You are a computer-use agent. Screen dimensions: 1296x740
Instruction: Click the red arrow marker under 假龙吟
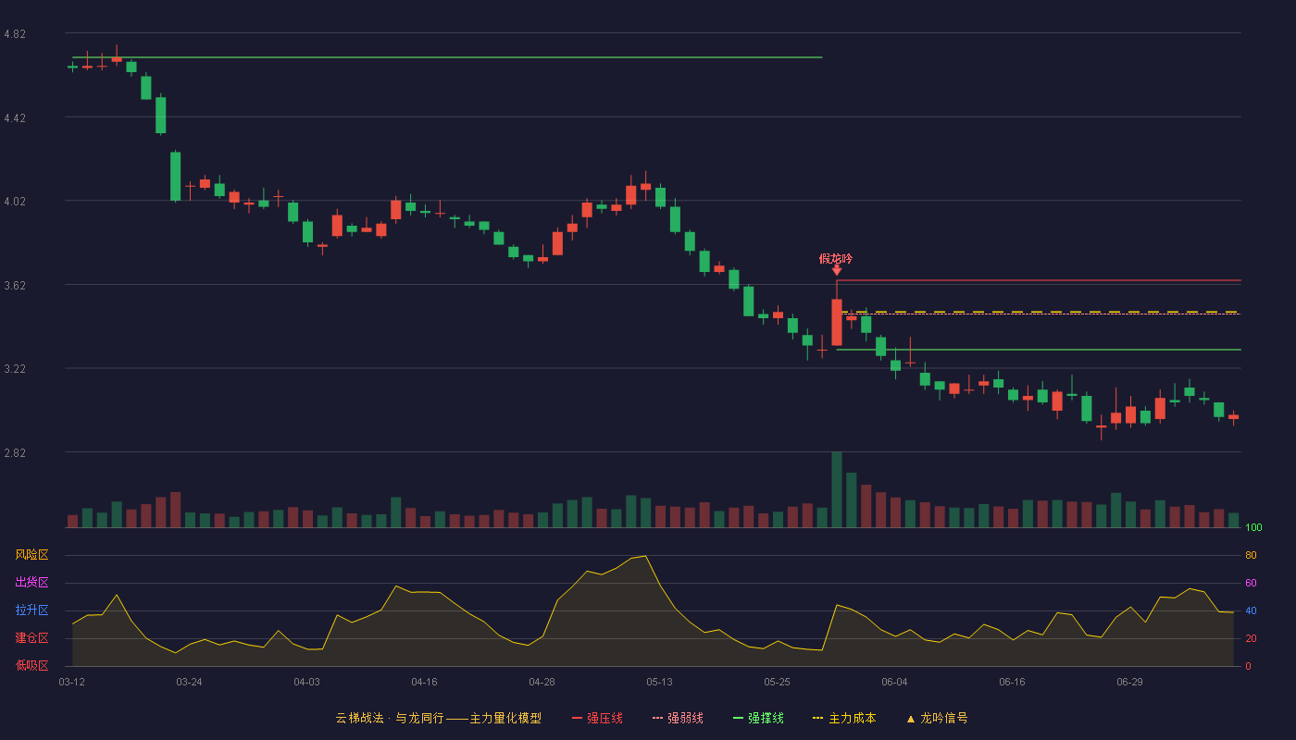(837, 270)
